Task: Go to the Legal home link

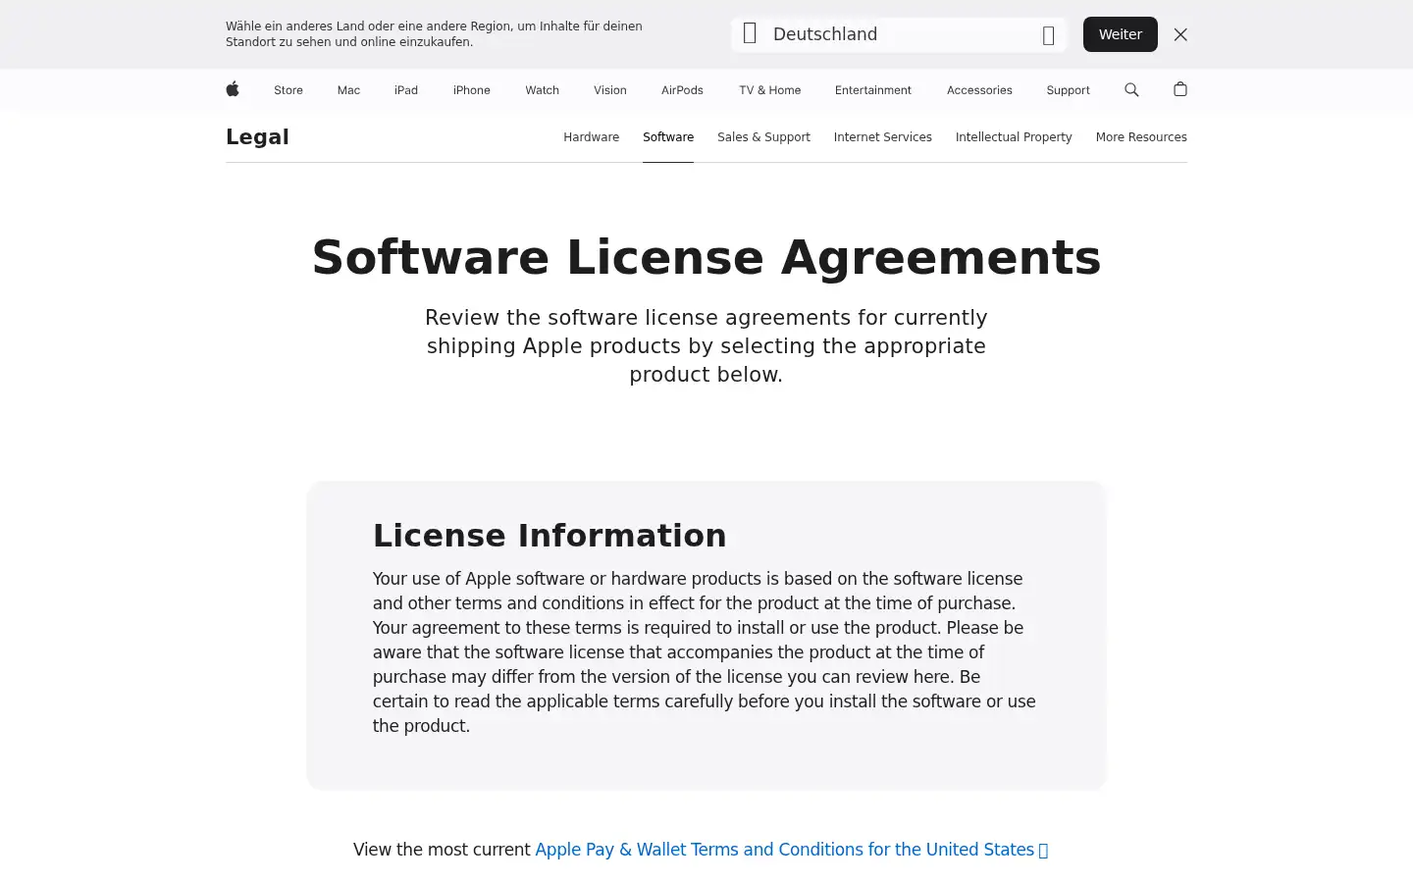Action: (x=257, y=137)
